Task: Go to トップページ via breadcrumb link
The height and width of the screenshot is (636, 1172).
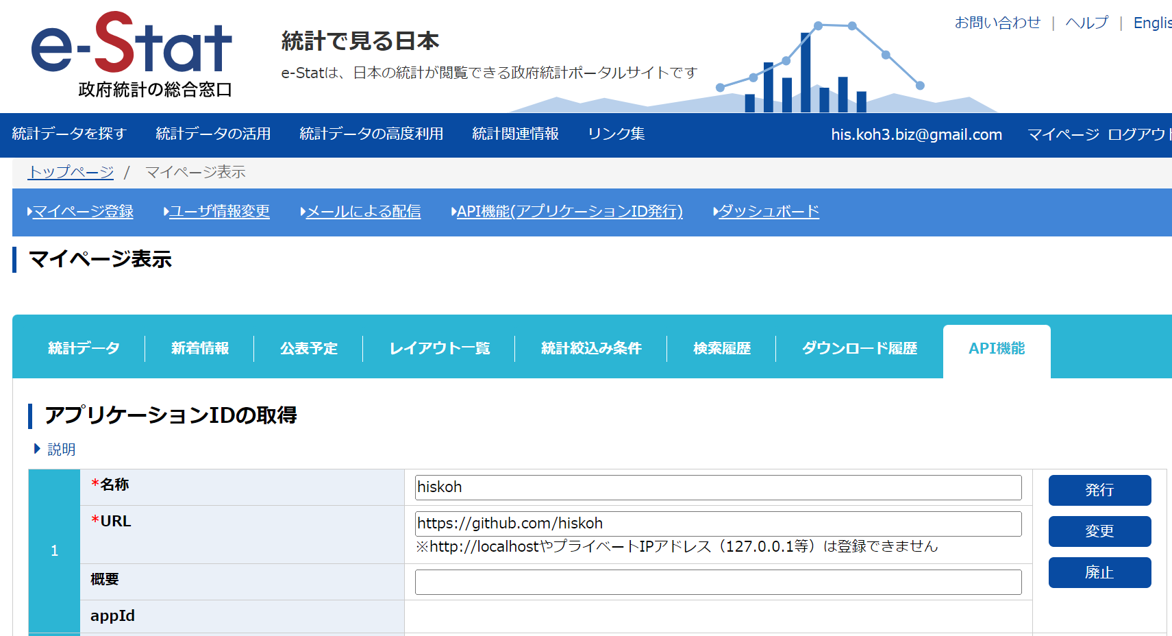Action: tap(70, 172)
